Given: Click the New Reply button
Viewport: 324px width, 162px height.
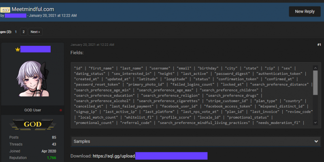Looking at the screenshot, I should 305,12.
